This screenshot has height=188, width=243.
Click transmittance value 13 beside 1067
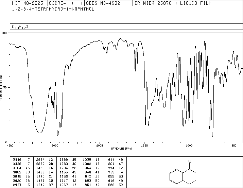[74, 185]
